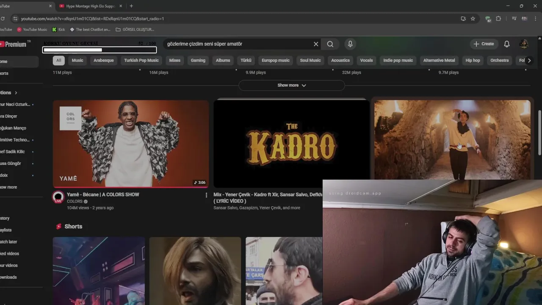Select the Gaming filter chip
The width and height of the screenshot is (542, 305).
click(198, 61)
